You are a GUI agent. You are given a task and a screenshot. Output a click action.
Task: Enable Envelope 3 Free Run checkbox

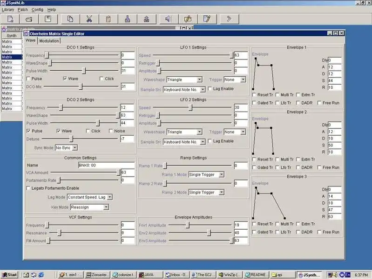319,232
